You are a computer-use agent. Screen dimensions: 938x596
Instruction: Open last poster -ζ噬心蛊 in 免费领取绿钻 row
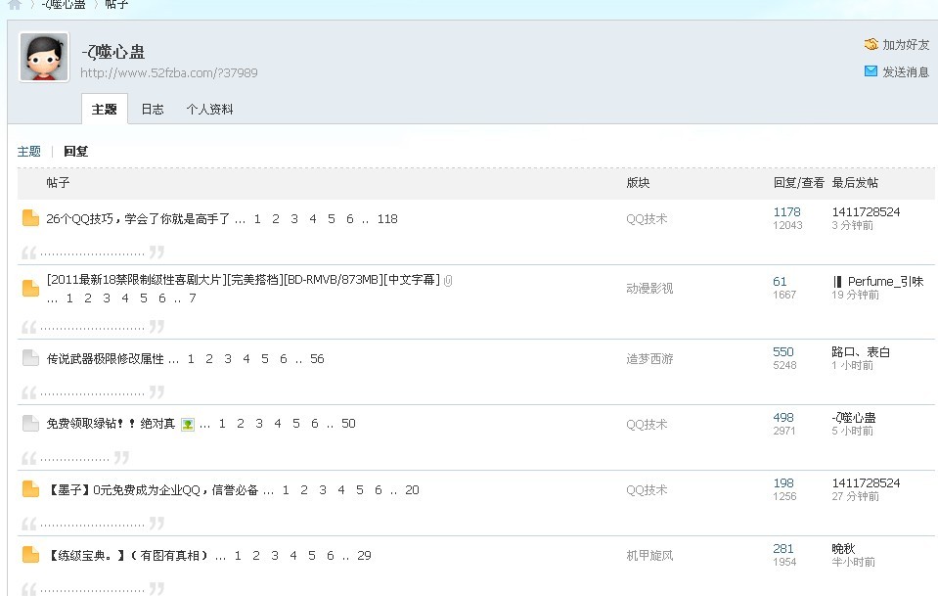854,418
